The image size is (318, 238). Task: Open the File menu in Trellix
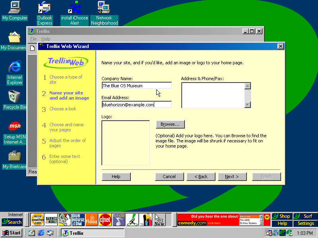(33, 39)
